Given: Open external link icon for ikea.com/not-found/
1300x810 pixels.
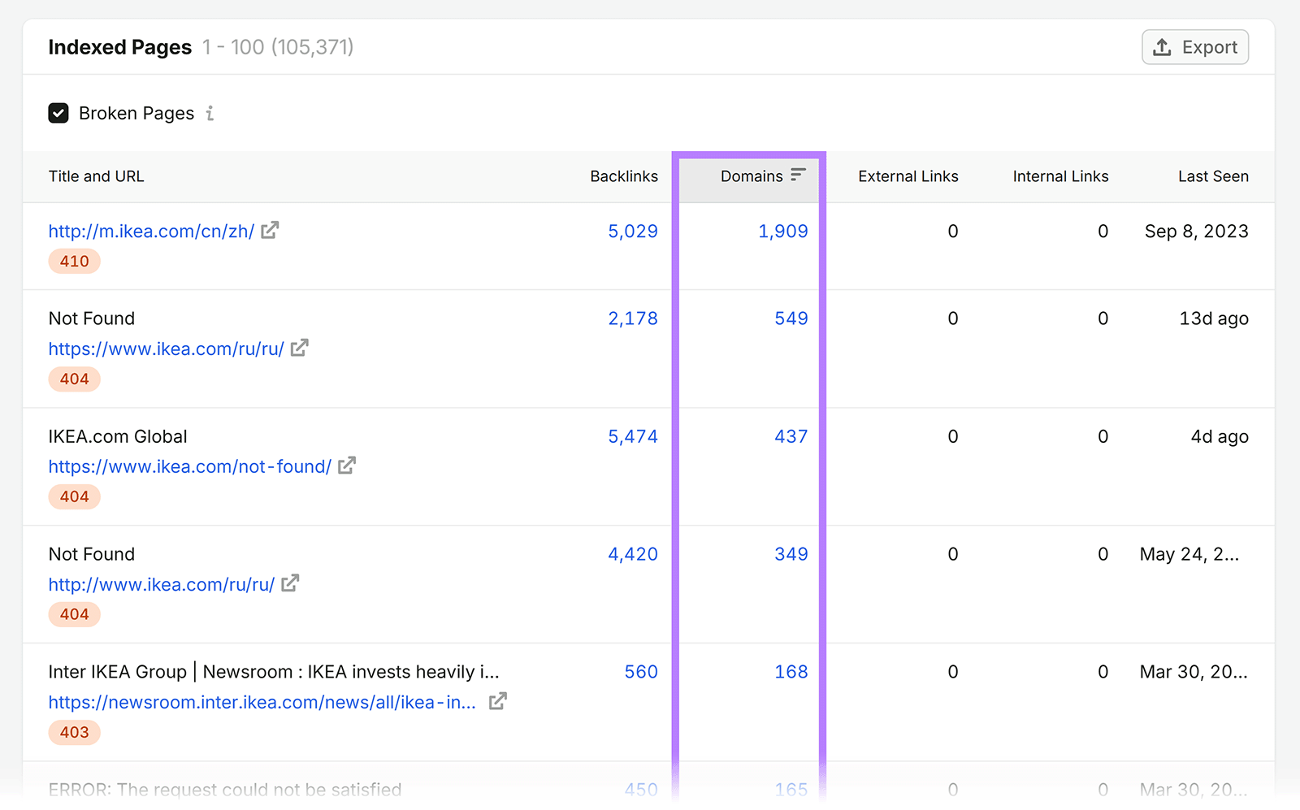Looking at the screenshot, I should [347, 466].
